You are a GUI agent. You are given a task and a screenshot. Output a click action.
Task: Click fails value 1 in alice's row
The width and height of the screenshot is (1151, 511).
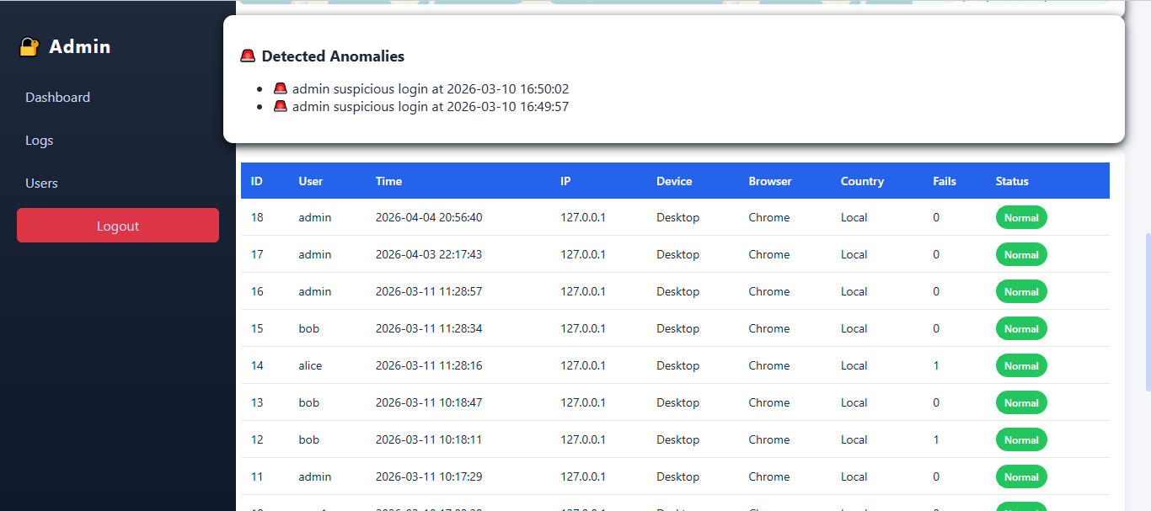(x=936, y=365)
